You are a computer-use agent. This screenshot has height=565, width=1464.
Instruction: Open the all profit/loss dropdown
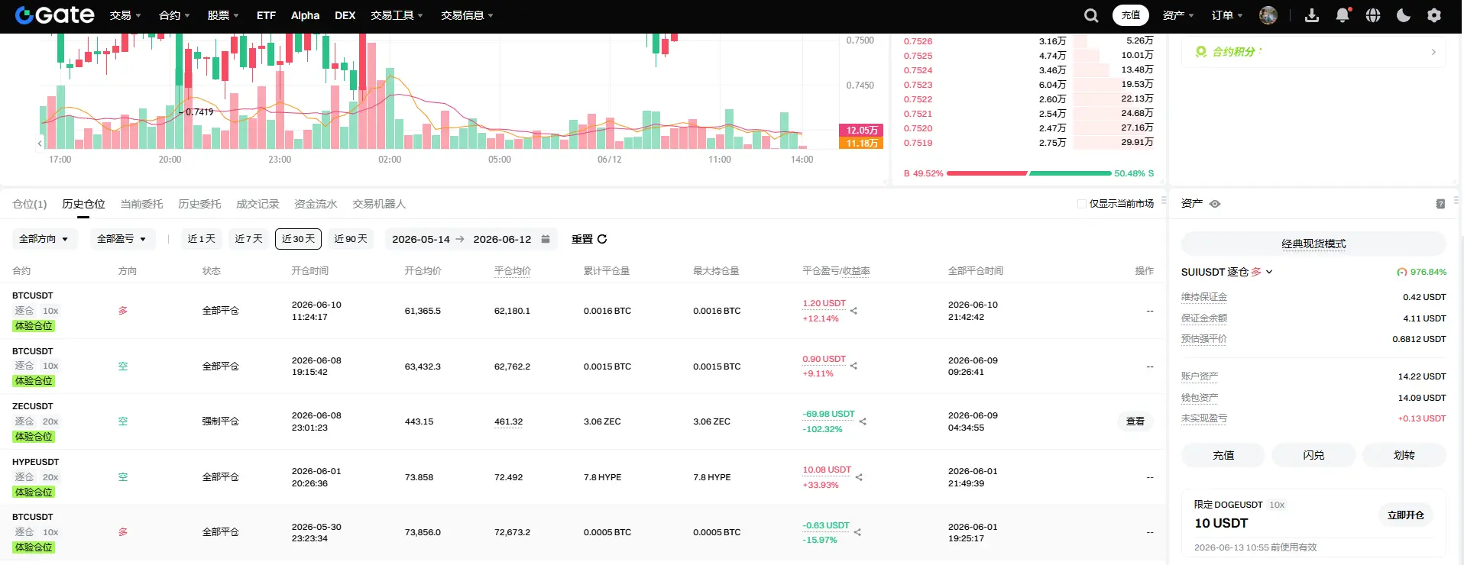coord(122,239)
